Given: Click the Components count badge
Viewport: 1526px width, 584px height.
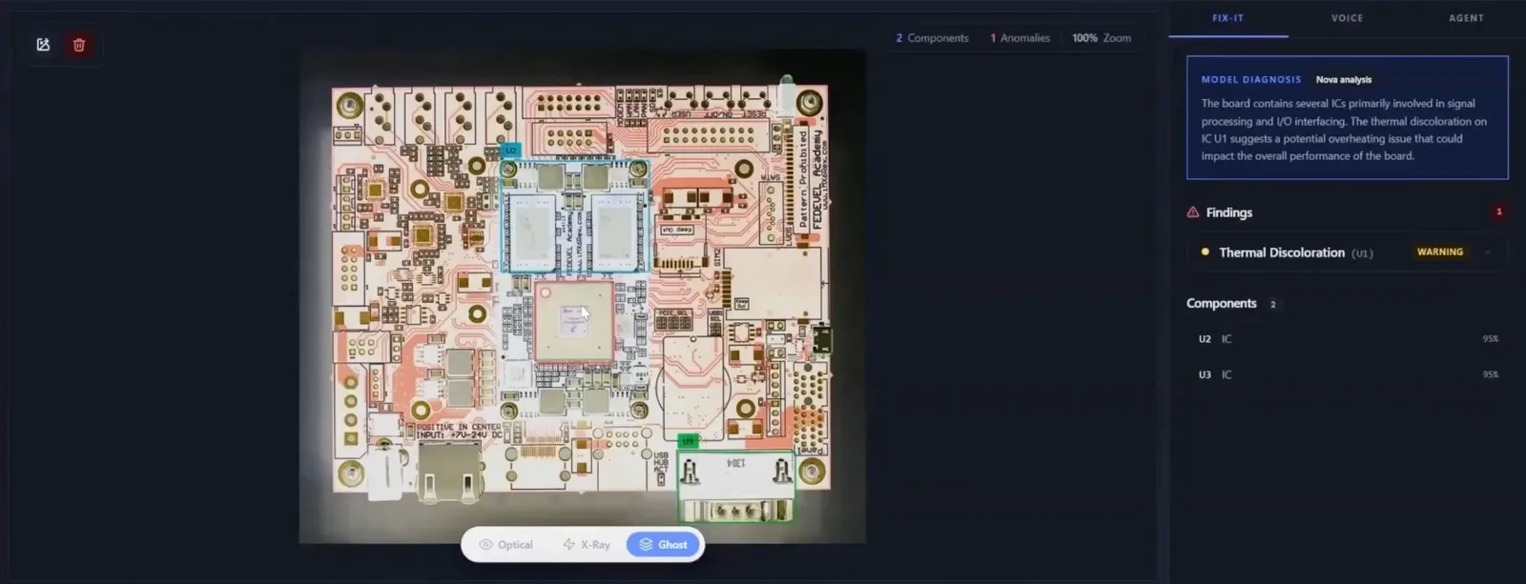Looking at the screenshot, I should click(1272, 305).
